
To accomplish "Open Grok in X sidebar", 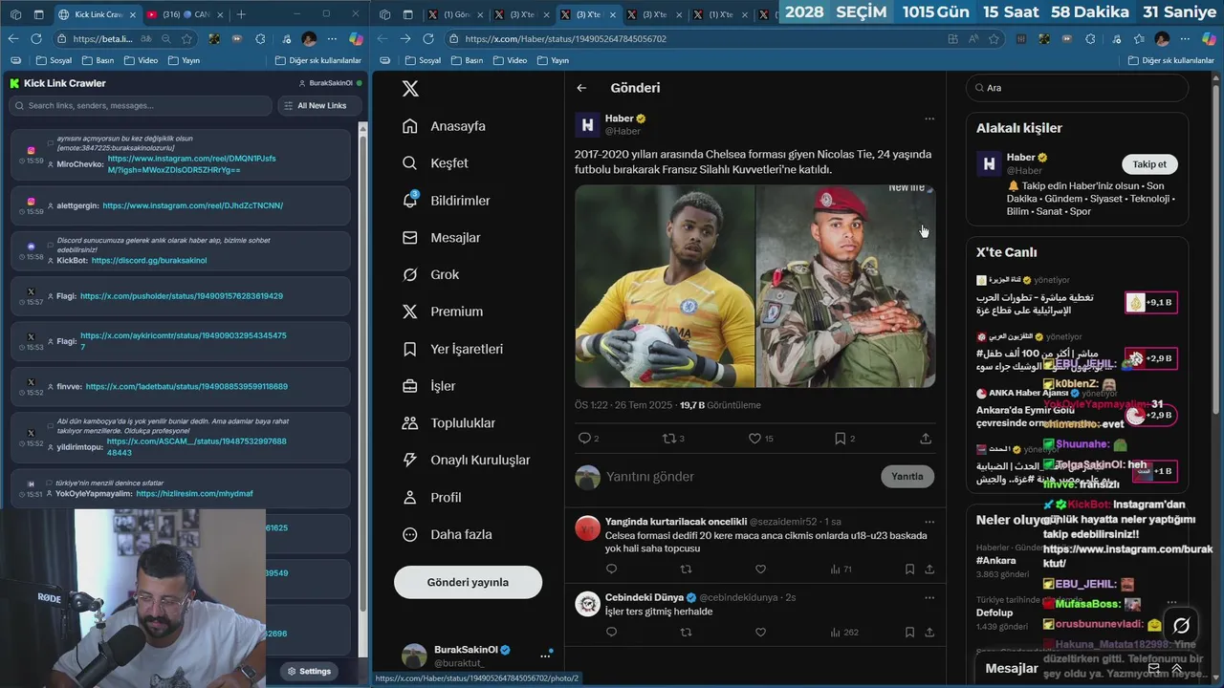I will tap(445, 274).
